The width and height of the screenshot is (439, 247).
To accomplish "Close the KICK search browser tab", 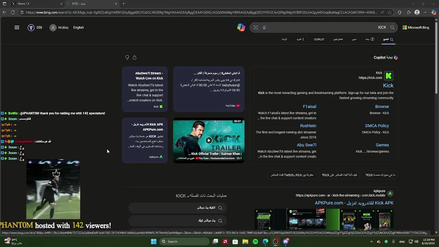I will [116, 4].
